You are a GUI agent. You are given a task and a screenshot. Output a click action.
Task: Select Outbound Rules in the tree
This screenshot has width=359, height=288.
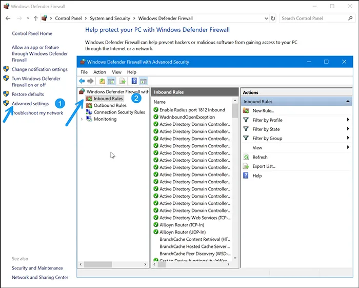(110, 105)
